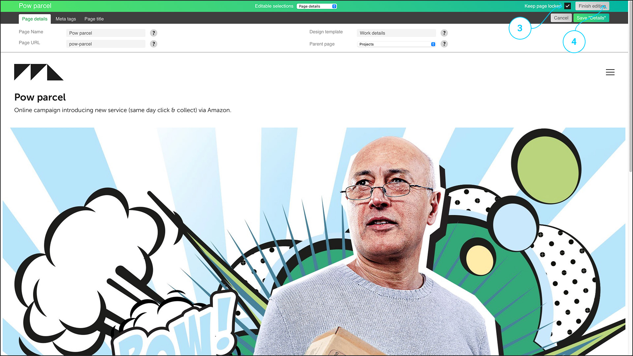The height and width of the screenshot is (356, 633).
Task: Click into the Page Name text field
Action: [105, 33]
